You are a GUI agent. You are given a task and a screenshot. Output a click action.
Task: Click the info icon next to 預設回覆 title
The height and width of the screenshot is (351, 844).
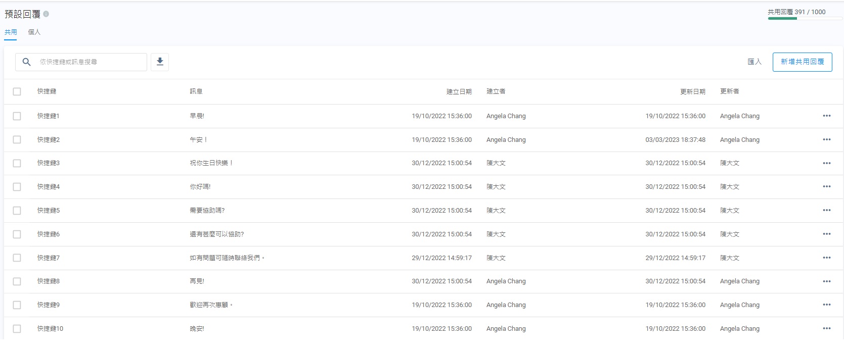(x=46, y=14)
